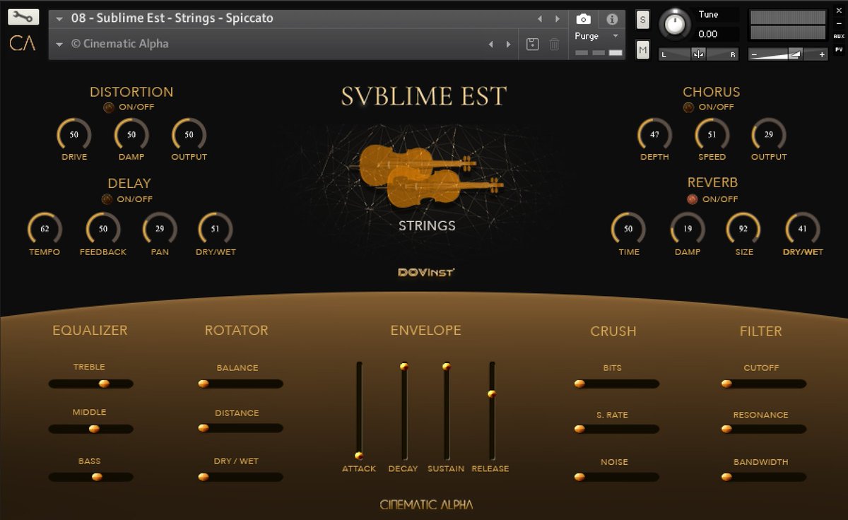Toggle Chorus ON/OFF
The height and width of the screenshot is (520, 848).
click(688, 107)
